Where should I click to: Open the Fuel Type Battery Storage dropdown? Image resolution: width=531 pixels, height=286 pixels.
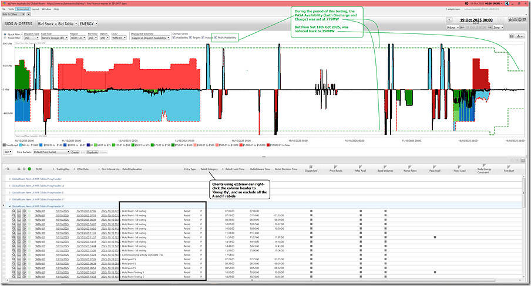point(55,38)
